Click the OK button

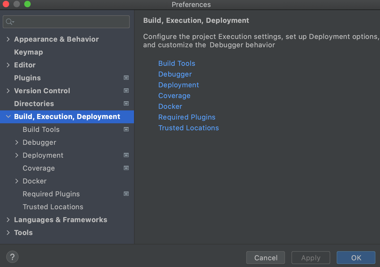tap(356, 258)
